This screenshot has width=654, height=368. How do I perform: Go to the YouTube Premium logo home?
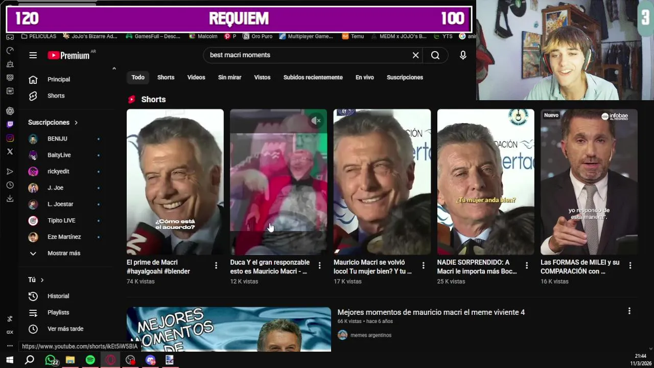68,55
